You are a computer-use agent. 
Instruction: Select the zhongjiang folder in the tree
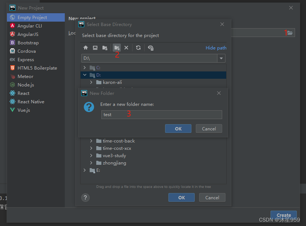(x=114, y=163)
